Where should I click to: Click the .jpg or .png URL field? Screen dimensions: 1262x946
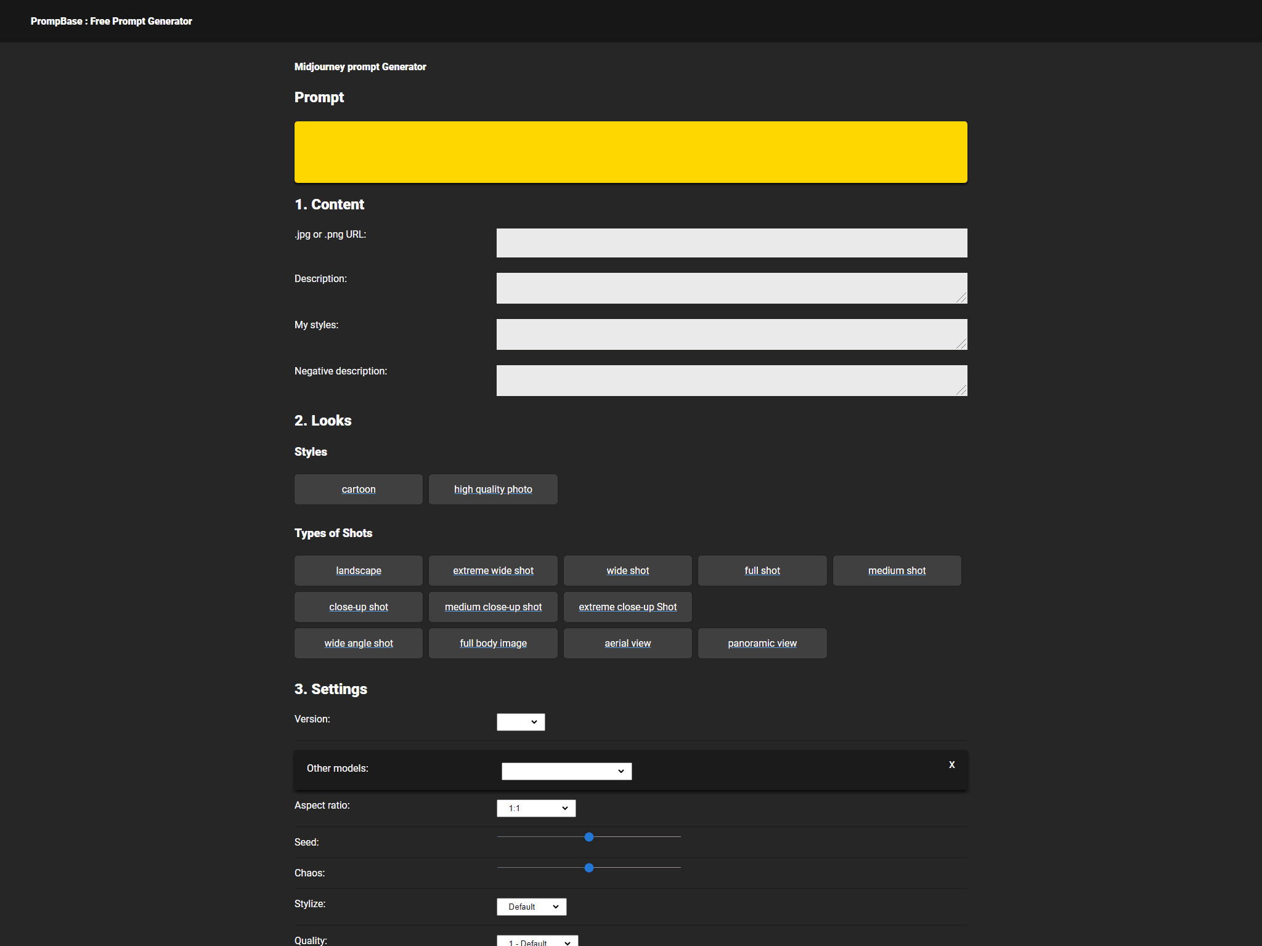[x=732, y=243]
